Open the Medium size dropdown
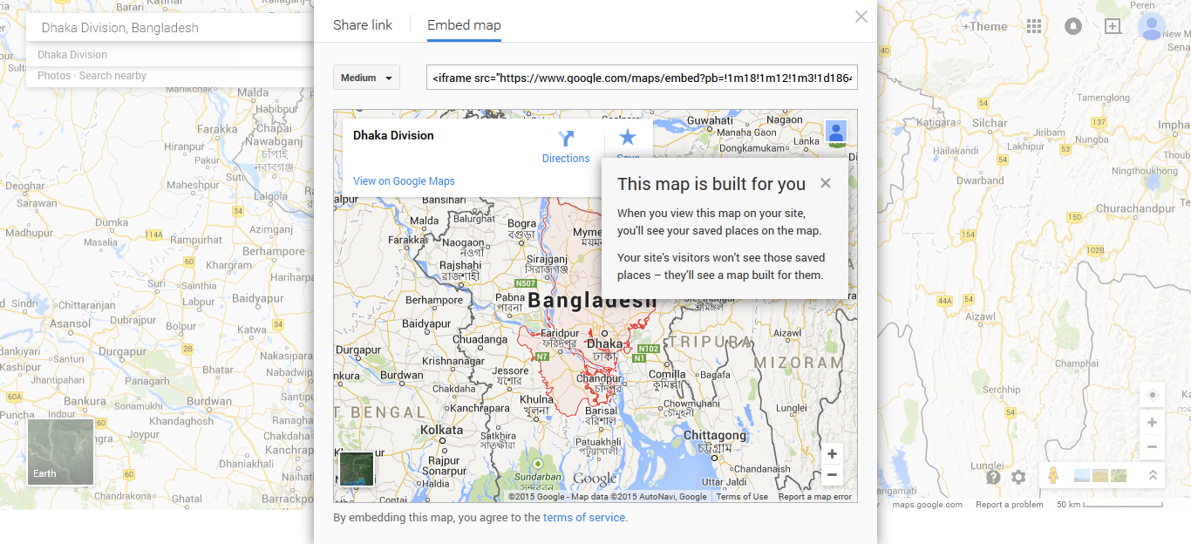1191x544 pixels. [x=366, y=78]
